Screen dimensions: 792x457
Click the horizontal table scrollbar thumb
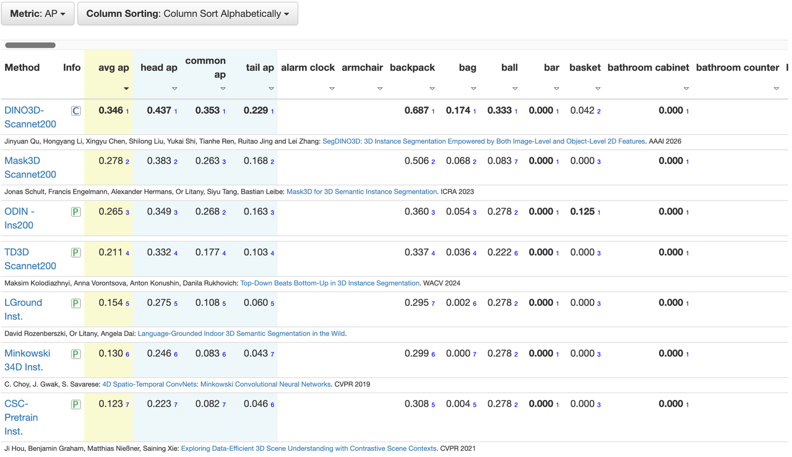pyautogui.click(x=30, y=45)
